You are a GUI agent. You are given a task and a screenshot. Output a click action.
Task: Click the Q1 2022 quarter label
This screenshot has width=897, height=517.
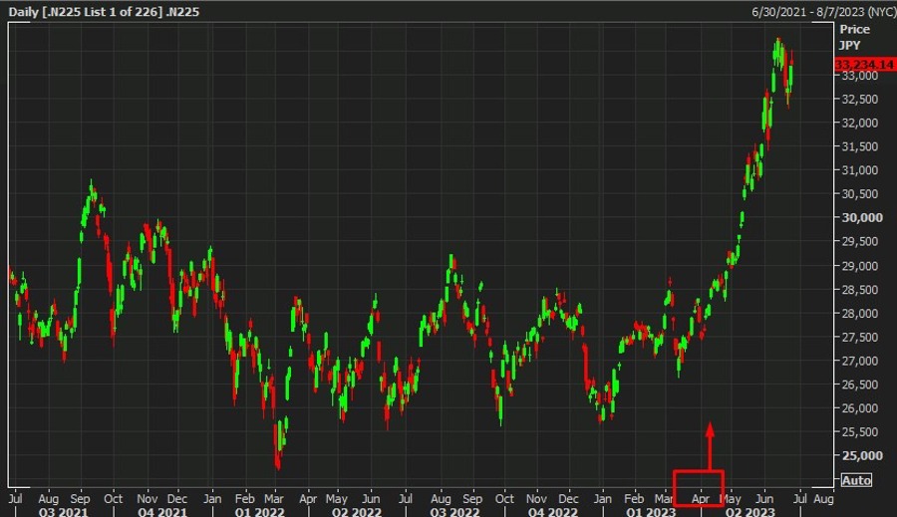tap(260, 512)
